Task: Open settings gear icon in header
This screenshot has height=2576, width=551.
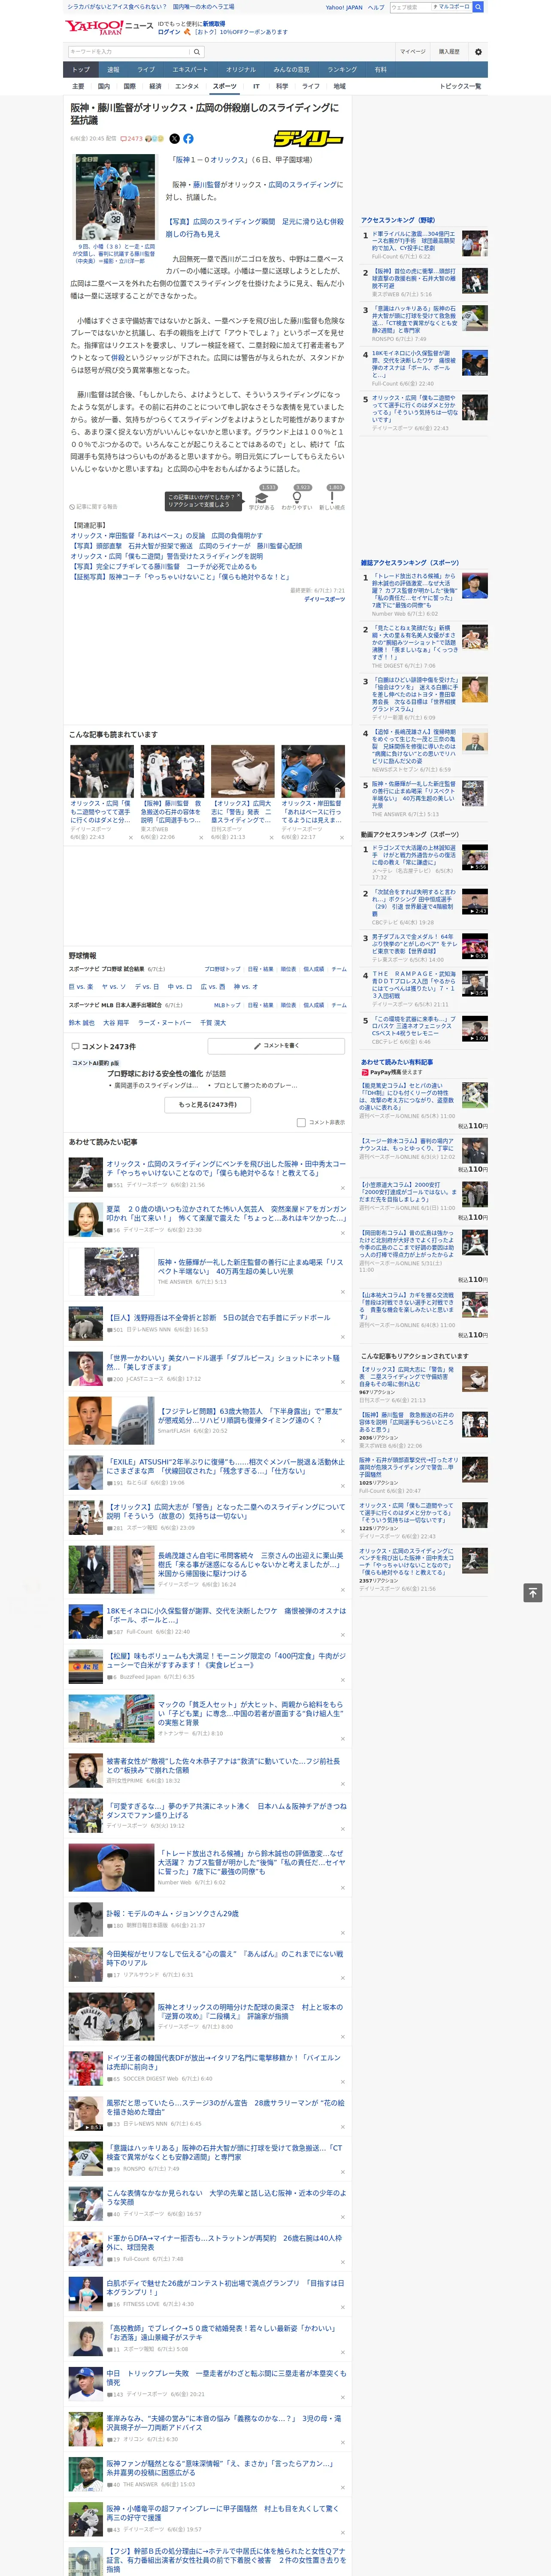Action: pyautogui.click(x=478, y=51)
